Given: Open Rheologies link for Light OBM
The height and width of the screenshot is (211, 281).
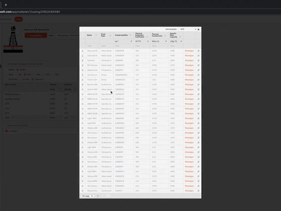Looking at the screenshot, I should (189, 147).
